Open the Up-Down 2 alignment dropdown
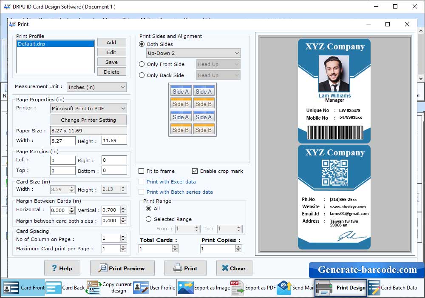This screenshot has height=298, width=425. [x=193, y=53]
